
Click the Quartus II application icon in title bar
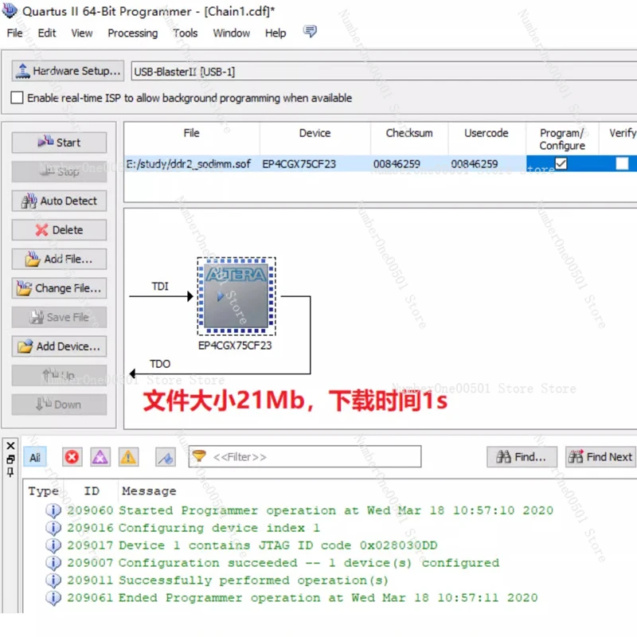10,10
